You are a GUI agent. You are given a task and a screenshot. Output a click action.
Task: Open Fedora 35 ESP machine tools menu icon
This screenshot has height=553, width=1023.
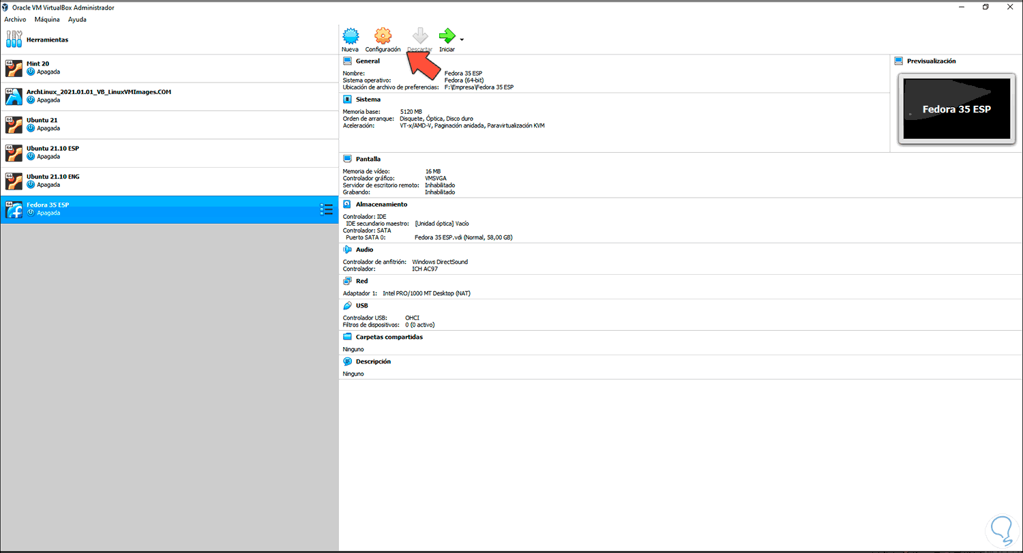pyautogui.click(x=326, y=209)
